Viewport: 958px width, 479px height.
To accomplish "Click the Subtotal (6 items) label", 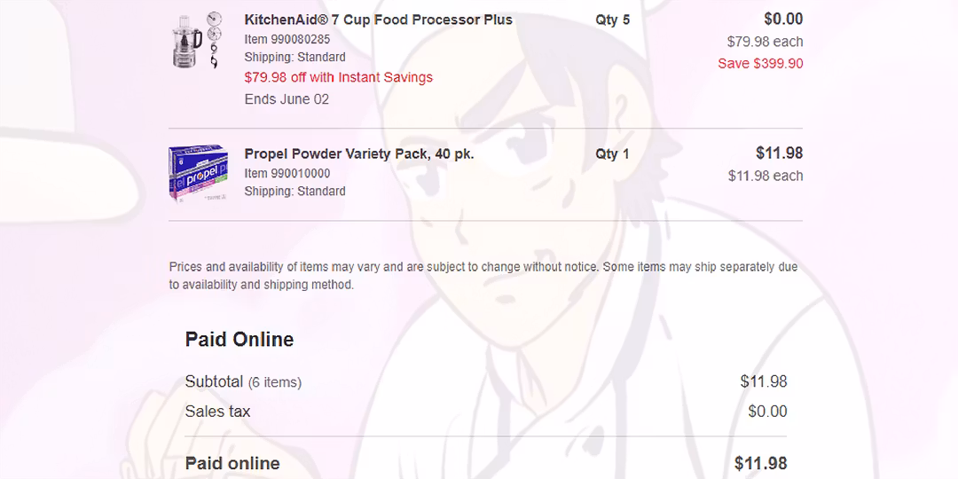I will pos(243,382).
